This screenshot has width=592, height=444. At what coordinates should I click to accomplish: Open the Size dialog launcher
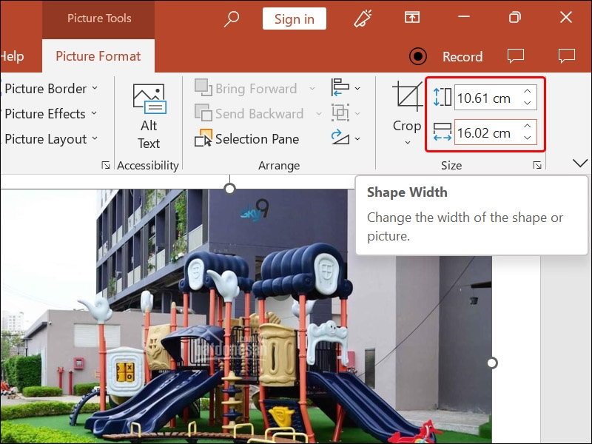[537, 165]
